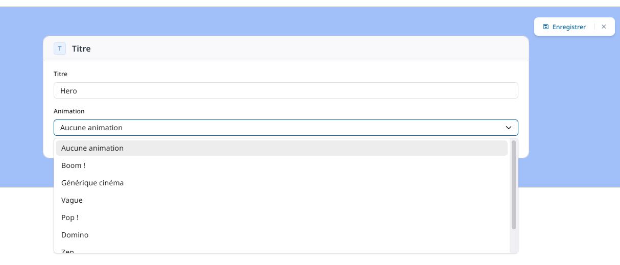Screen dimensions: 620x265
Task: Click the Enregistrer button label
Action: (x=569, y=27)
